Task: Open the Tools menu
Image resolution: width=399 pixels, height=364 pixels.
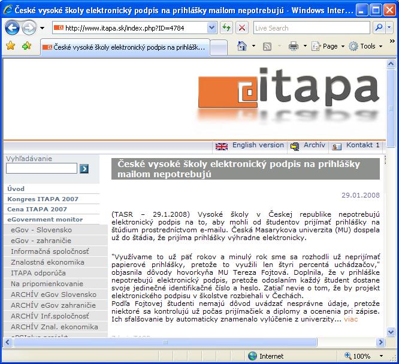Action: coord(365,46)
